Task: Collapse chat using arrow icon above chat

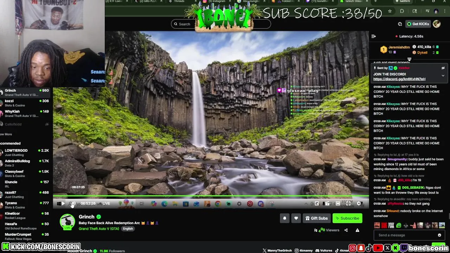Action: (x=374, y=36)
